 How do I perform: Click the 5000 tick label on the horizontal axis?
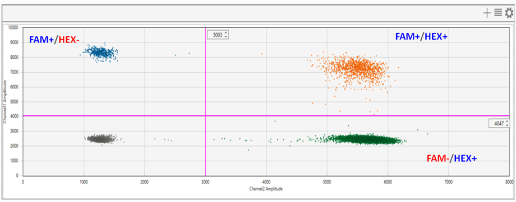coord(327,181)
